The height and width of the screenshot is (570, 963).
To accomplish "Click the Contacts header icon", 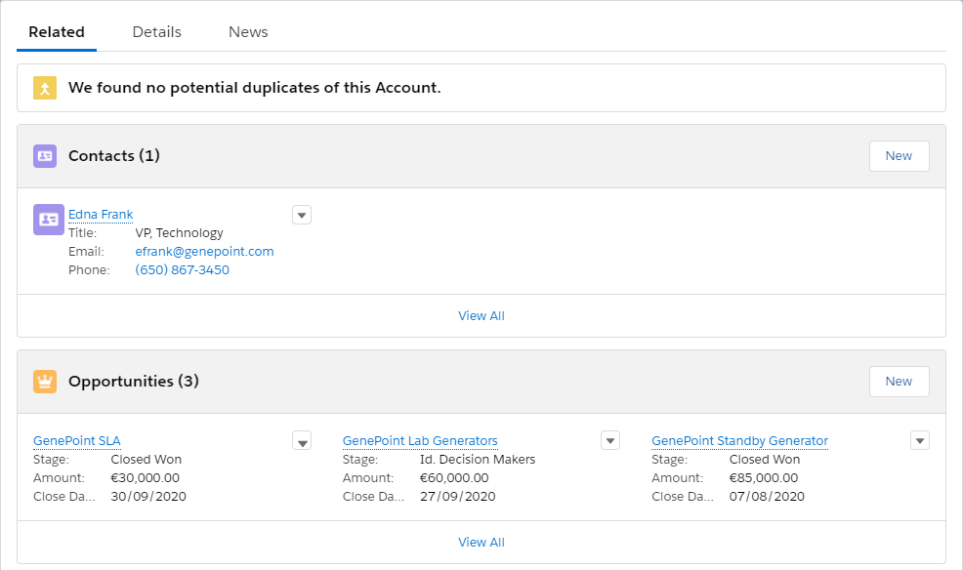I will (x=45, y=156).
